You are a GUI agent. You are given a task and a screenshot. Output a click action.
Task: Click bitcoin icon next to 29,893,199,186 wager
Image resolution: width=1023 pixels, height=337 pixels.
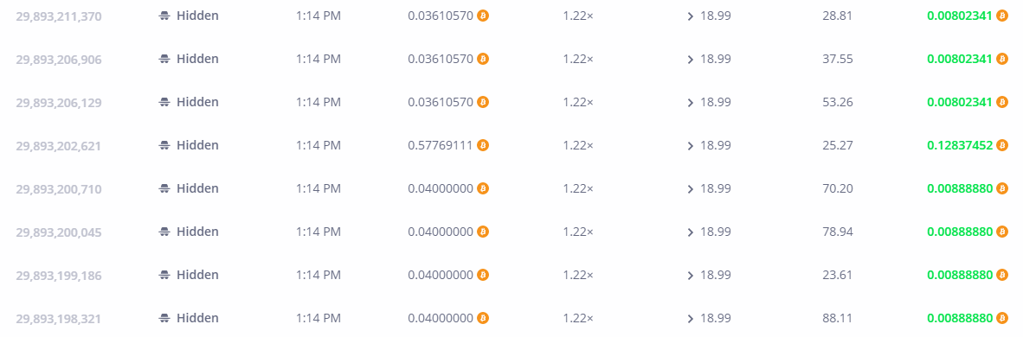click(483, 275)
